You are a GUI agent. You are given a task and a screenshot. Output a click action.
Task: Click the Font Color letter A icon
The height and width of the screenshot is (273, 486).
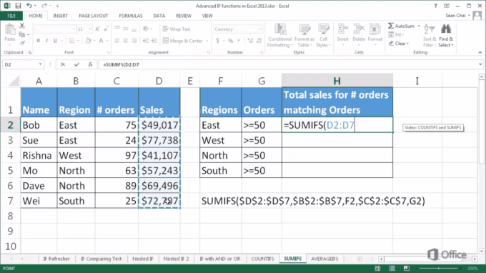click(101, 41)
